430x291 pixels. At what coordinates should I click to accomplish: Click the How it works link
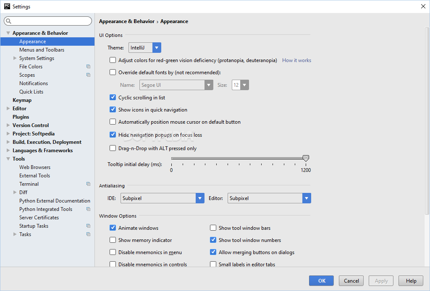[x=297, y=60]
